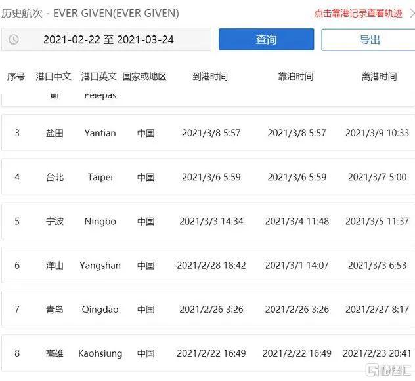Click the 导出 export button
415x381 pixels.
coord(369,39)
